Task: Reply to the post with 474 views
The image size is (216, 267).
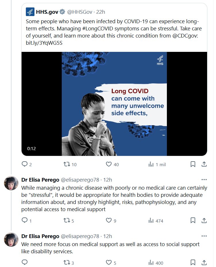Action: (x=25, y=220)
